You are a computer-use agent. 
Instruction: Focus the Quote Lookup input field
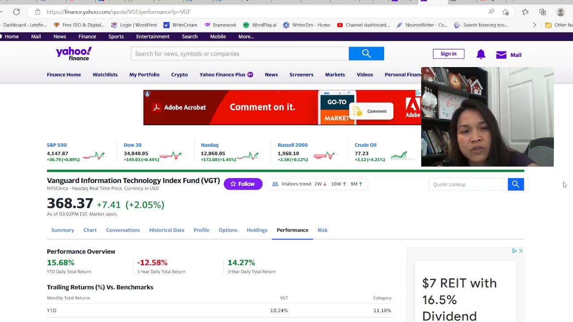(x=468, y=184)
